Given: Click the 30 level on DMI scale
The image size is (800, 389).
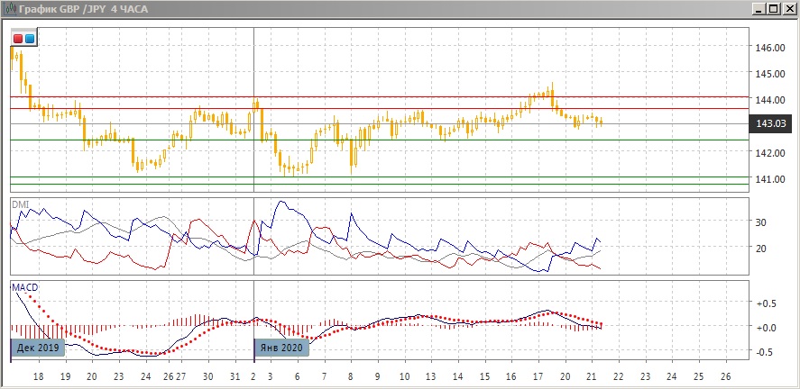Looking at the screenshot, I should [x=760, y=222].
